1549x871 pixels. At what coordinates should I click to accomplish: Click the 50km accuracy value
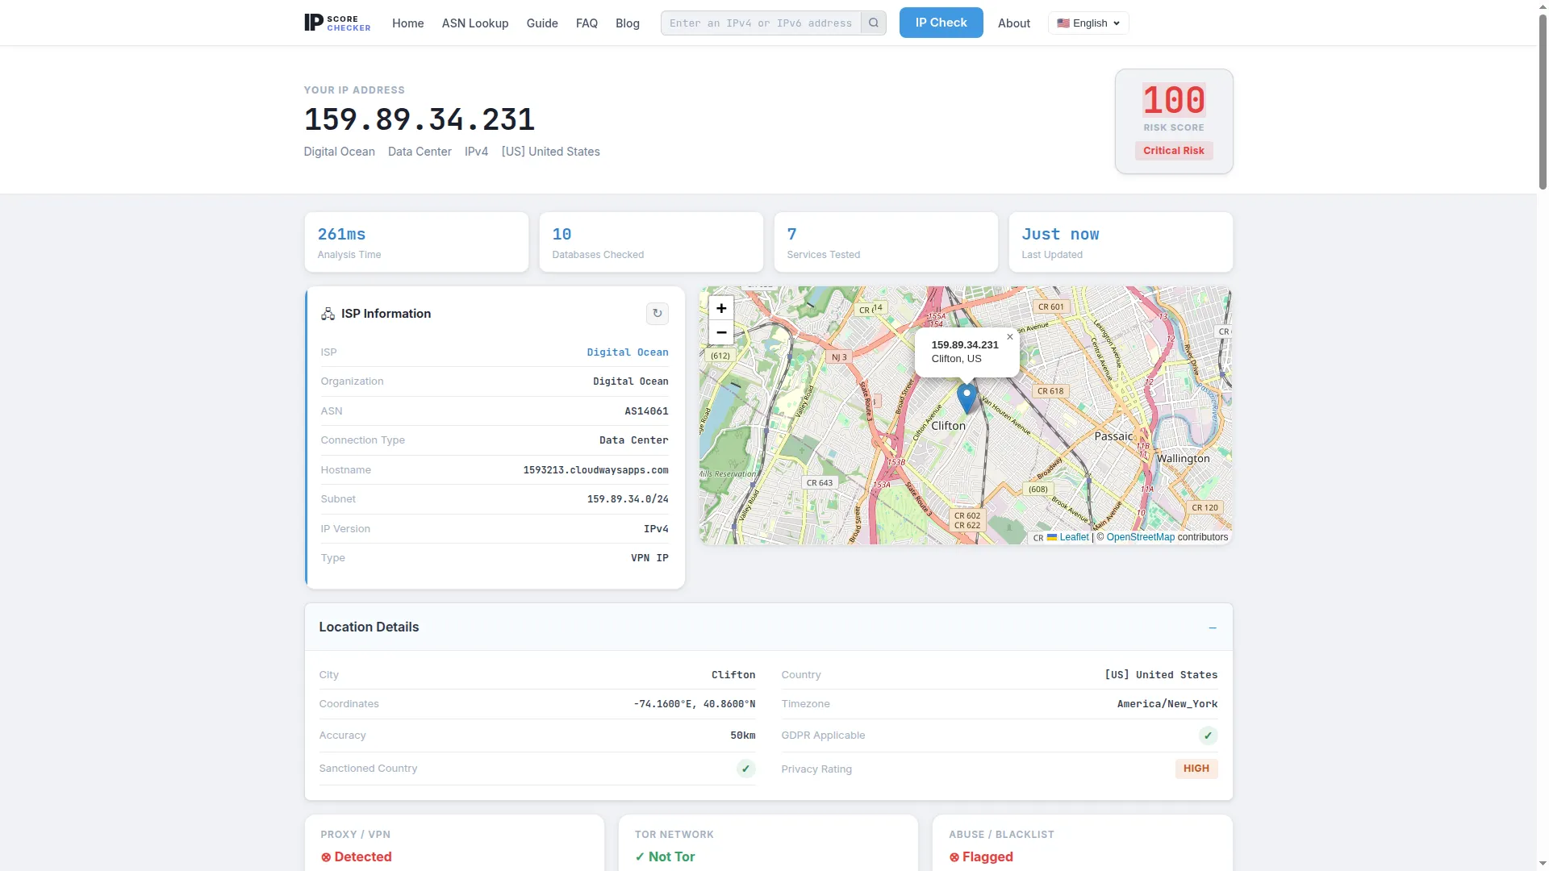(743, 736)
